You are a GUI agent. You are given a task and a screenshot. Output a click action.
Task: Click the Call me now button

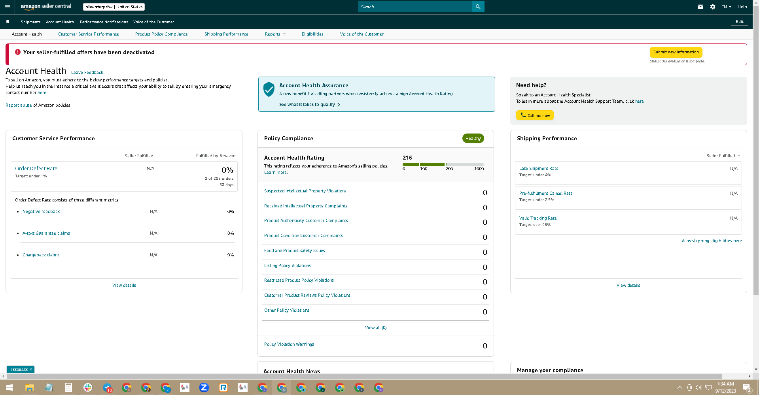(535, 115)
